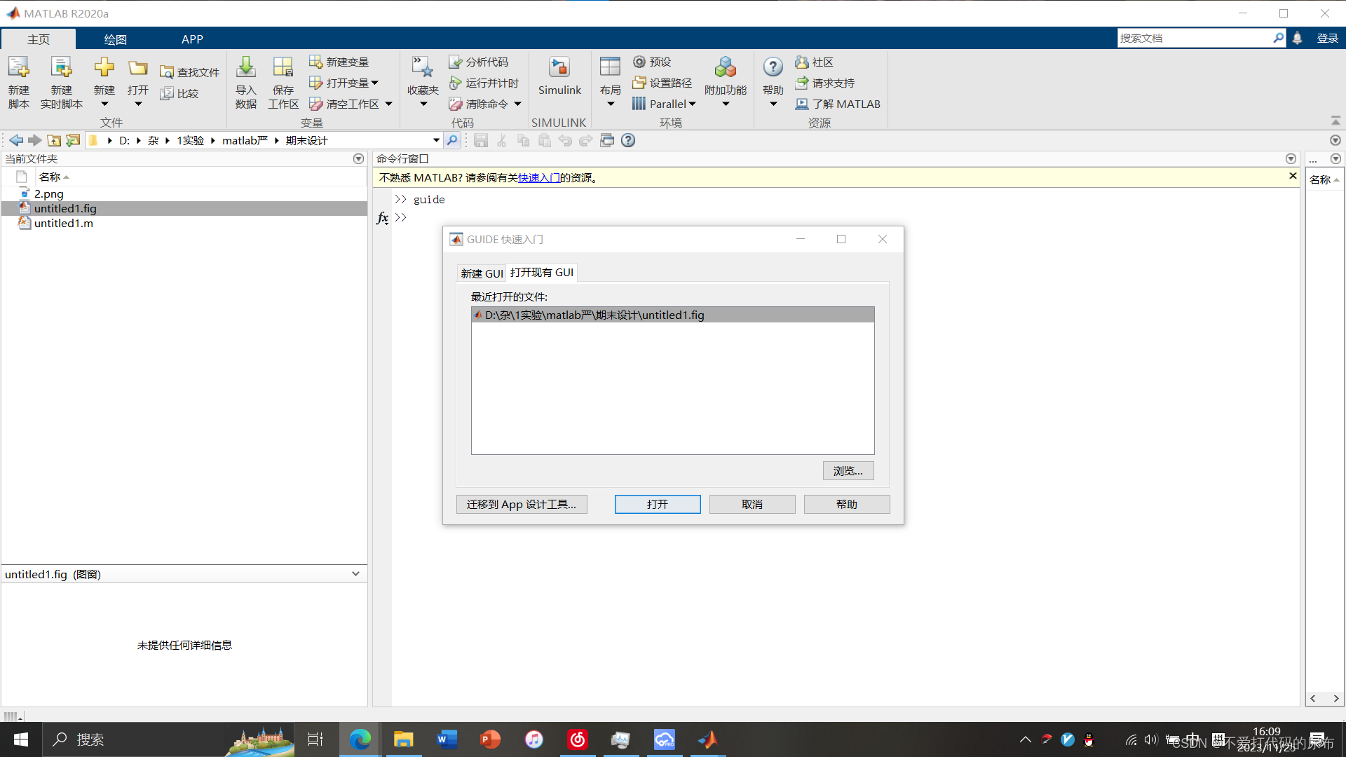This screenshot has width=1346, height=757.
Task: Select the recent file untitled1.fig in the list
Action: click(673, 315)
